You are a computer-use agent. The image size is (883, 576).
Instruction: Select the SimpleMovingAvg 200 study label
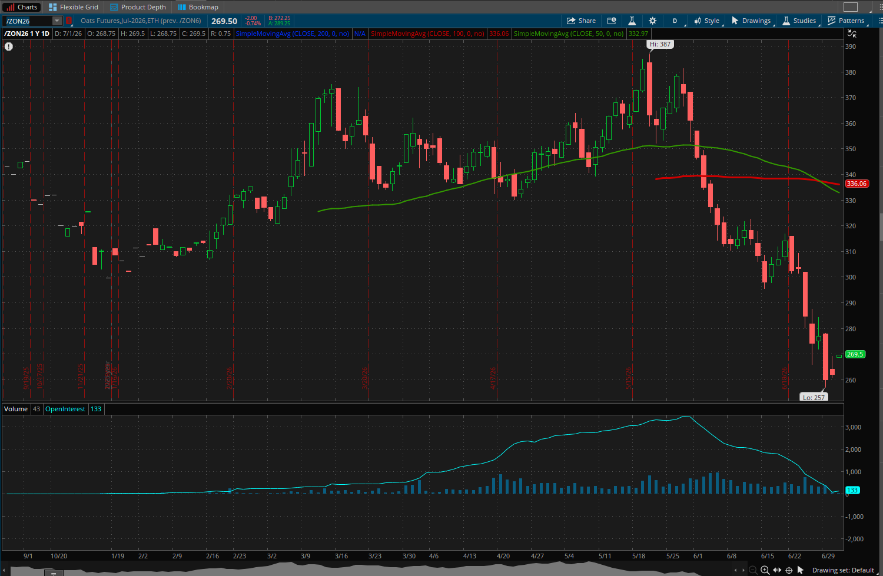[x=293, y=34]
